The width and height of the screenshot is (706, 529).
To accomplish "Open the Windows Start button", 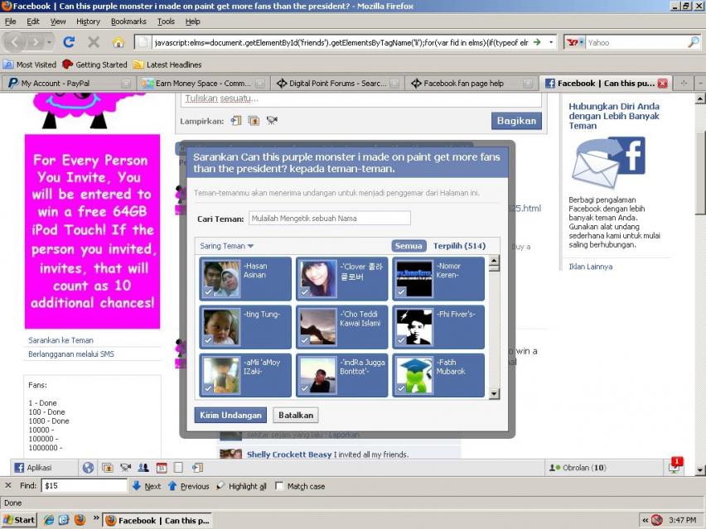I will [18, 520].
